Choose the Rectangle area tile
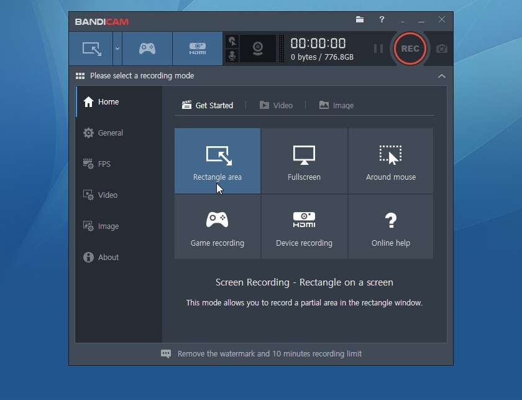Viewport: 522px width, 400px height. pyautogui.click(x=217, y=160)
